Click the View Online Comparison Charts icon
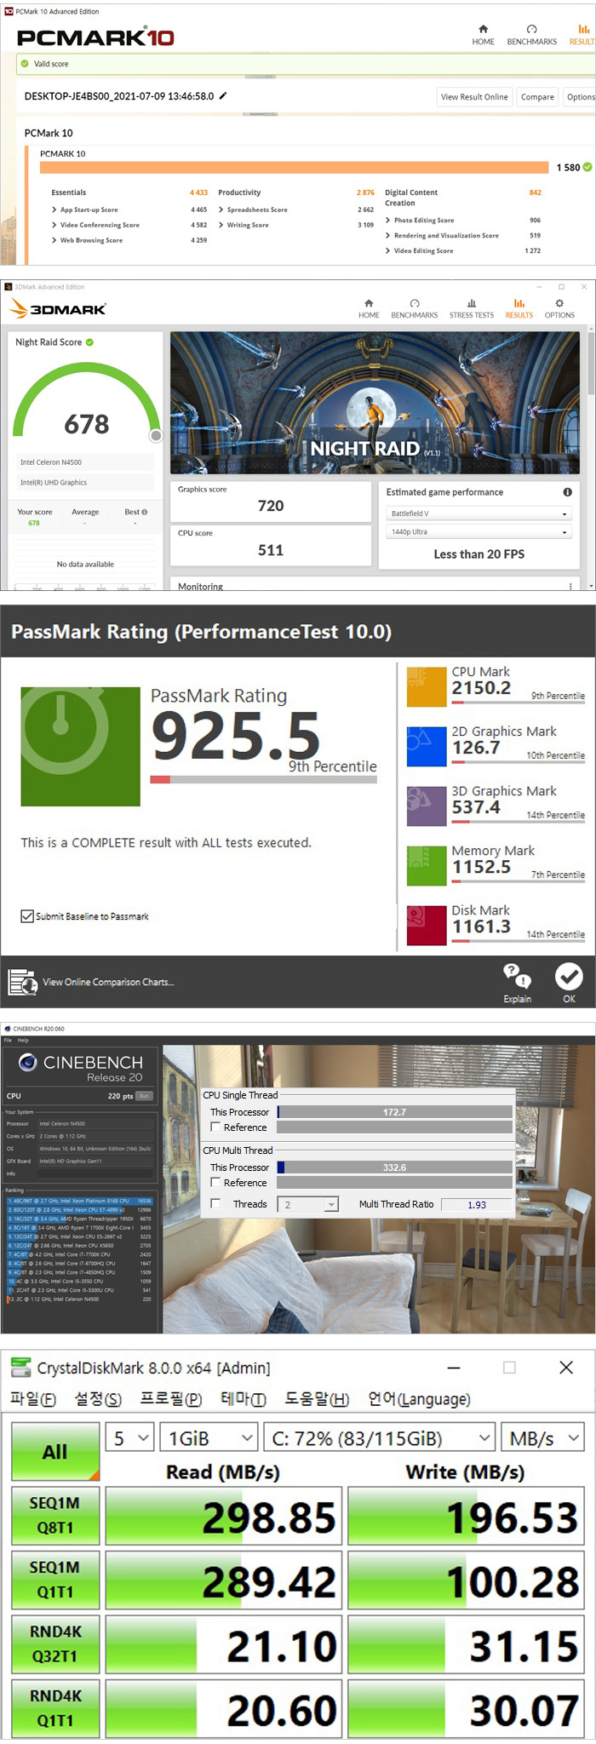Screen dimensions: 596x1744 point(22,982)
